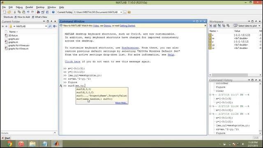Dismiss the New to MATLAB info bar
Screen dimensions: 263x148
(x=205, y=25)
